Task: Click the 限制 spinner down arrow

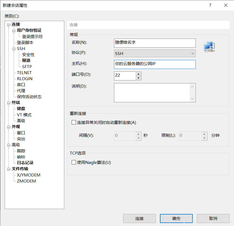Action: (204, 138)
